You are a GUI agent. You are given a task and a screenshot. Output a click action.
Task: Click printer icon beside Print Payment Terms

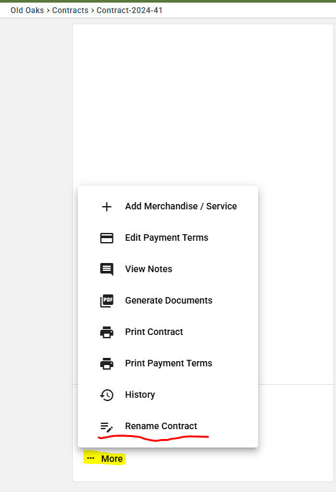point(107,363)
